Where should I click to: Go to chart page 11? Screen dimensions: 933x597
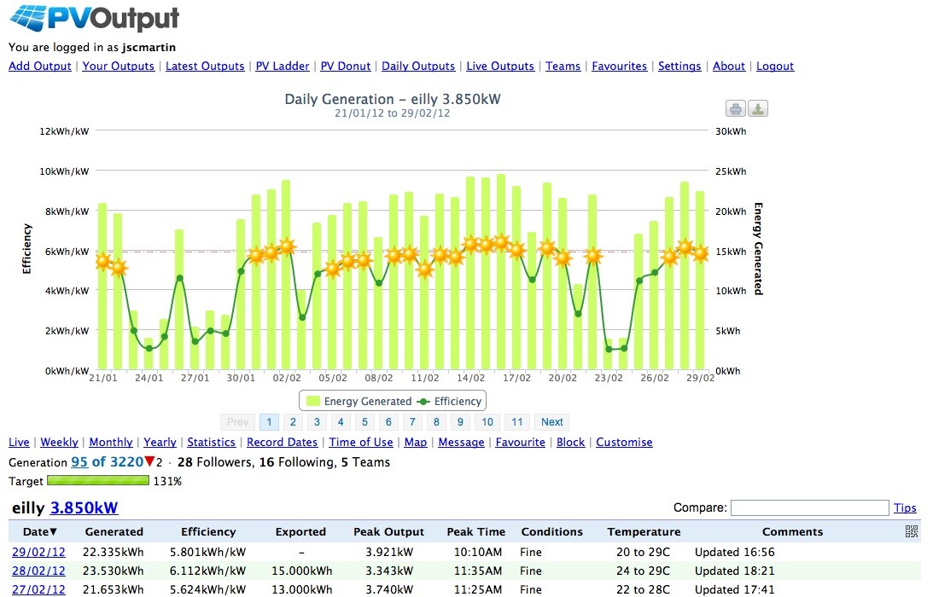click(517, 421)
